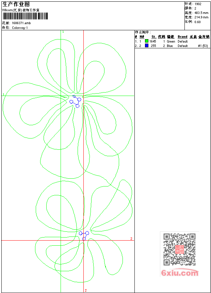The image size is (211, 293).
Task: Click the St. column header
Action: pyautogui.click(x=154, y=37)
